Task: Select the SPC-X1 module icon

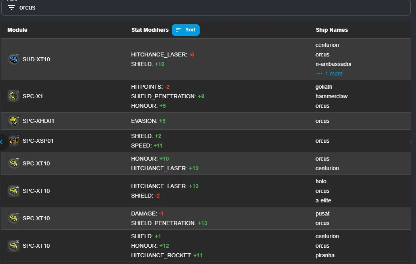Action: 14,96
